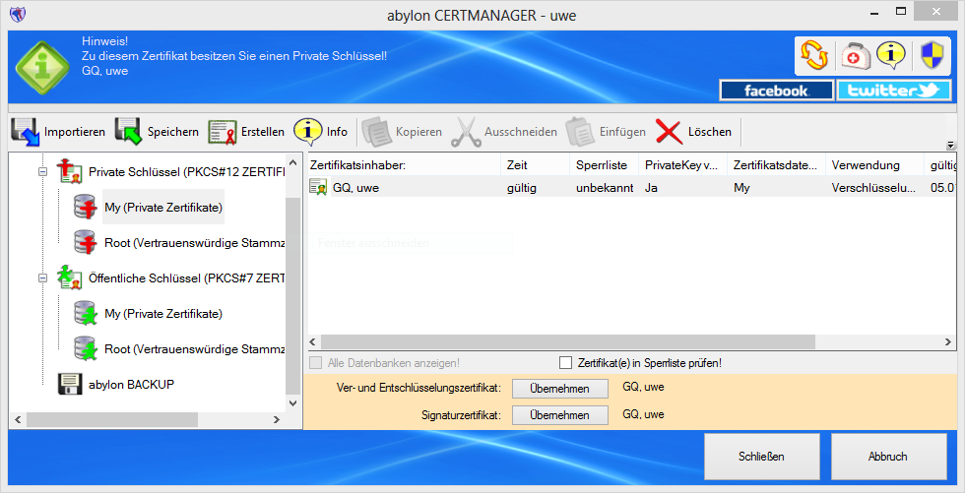Select Private Schlüssel (PKCS#12) tree item
965x493 pixels.
coord(186,172)
